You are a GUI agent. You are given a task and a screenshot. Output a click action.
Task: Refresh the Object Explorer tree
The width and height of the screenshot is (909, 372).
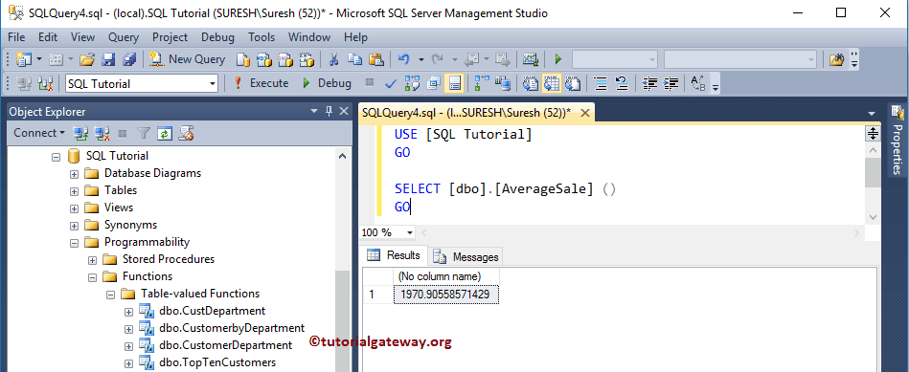click(165, 134)
